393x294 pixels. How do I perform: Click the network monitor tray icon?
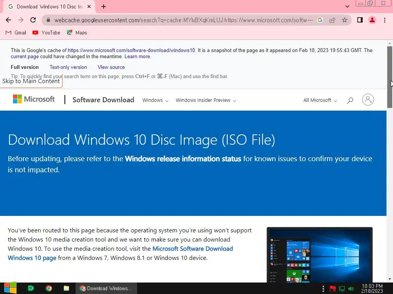[342, 289]
